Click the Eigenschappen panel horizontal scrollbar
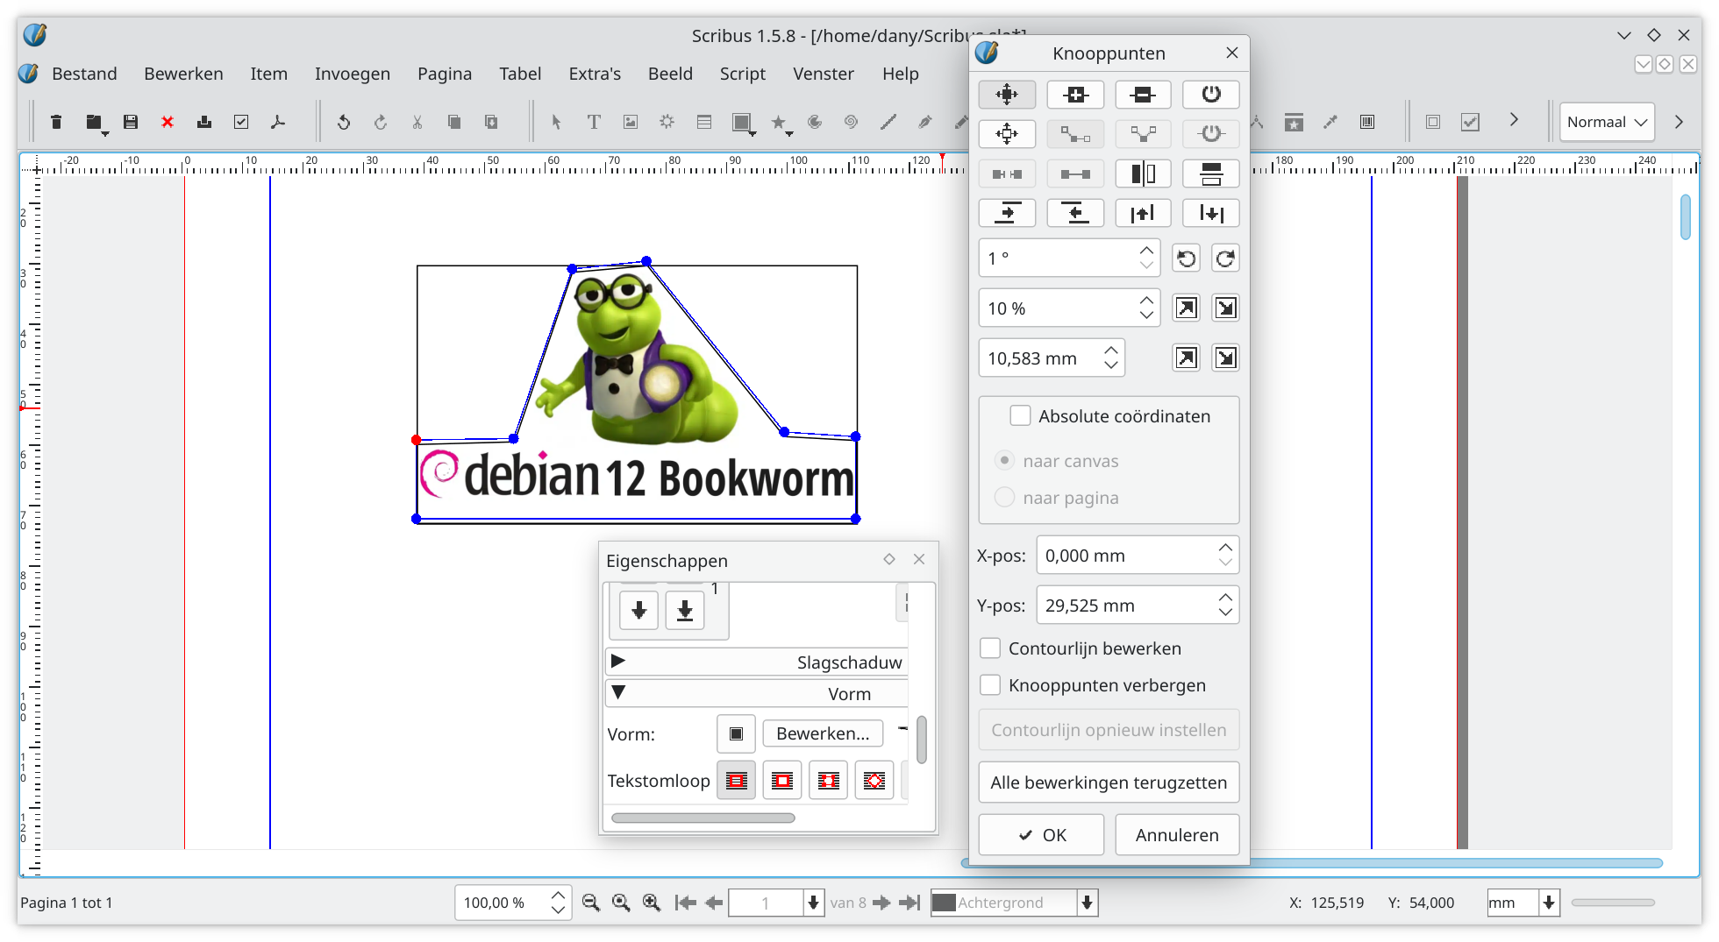 [x=703, y=818]
